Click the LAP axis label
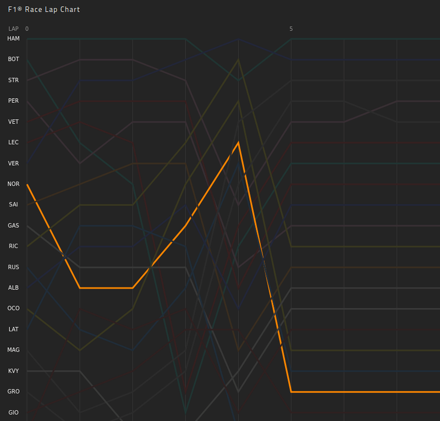 13,29
